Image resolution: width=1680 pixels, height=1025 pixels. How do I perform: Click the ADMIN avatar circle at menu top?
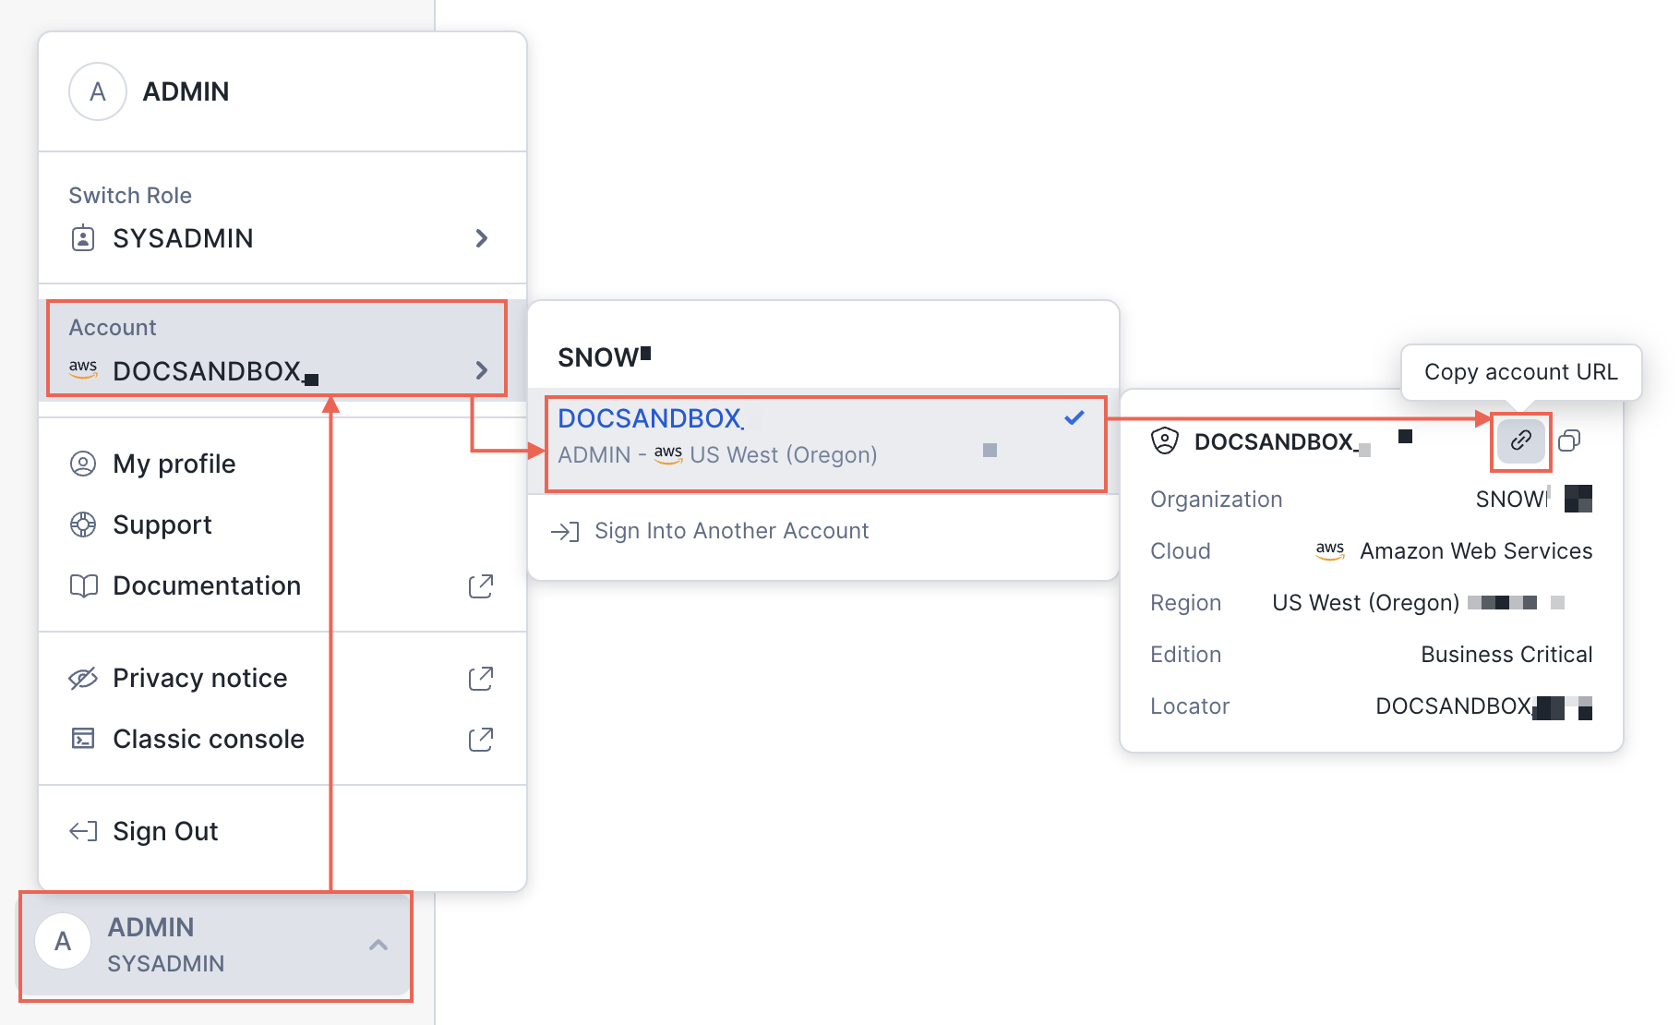tap(98, 91)
